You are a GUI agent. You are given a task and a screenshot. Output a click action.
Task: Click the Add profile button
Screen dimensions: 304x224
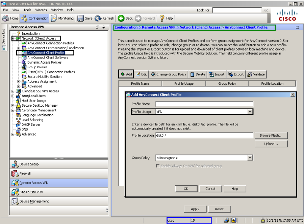[x=126, y=74]
